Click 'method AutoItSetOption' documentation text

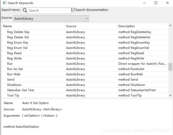coord(21,127)
